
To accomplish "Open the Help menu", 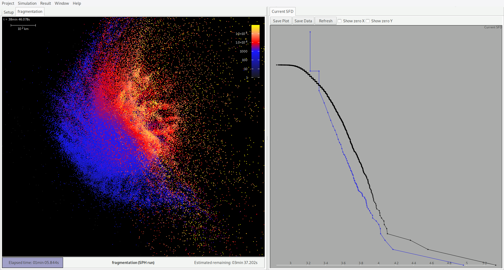I will [x=77, y=3].
